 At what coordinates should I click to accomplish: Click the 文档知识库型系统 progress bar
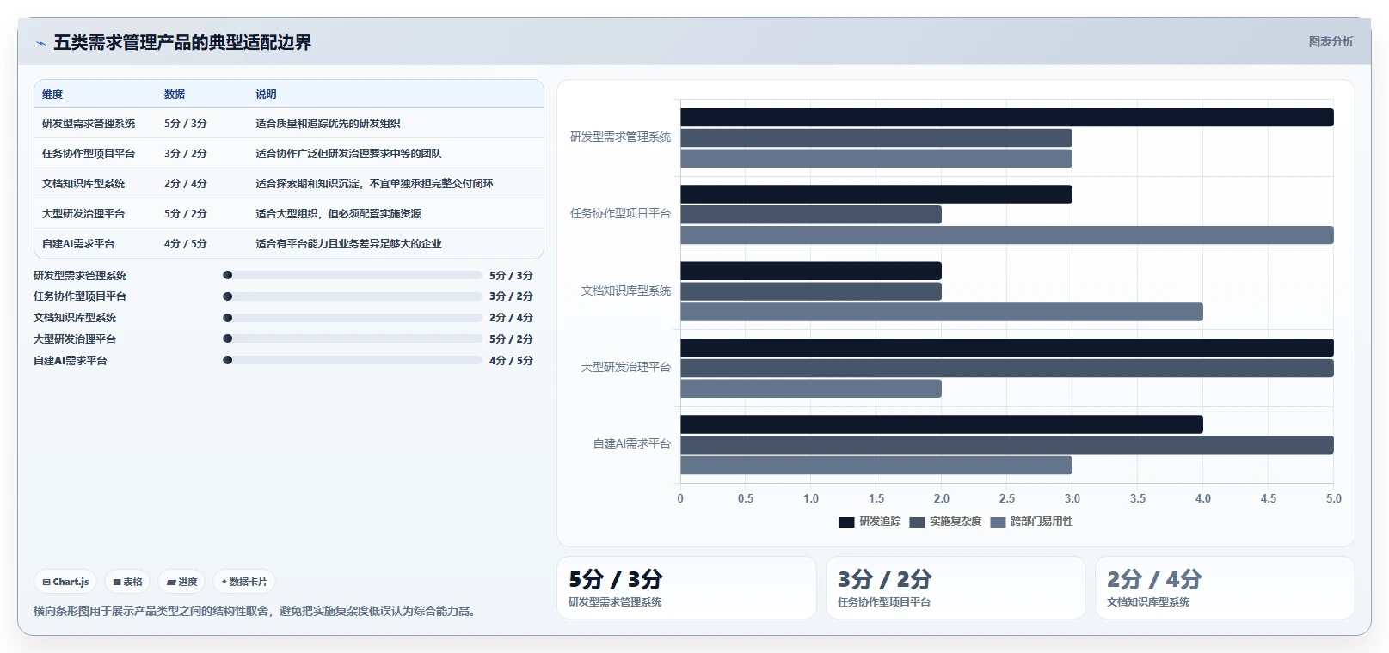(353, 318)
